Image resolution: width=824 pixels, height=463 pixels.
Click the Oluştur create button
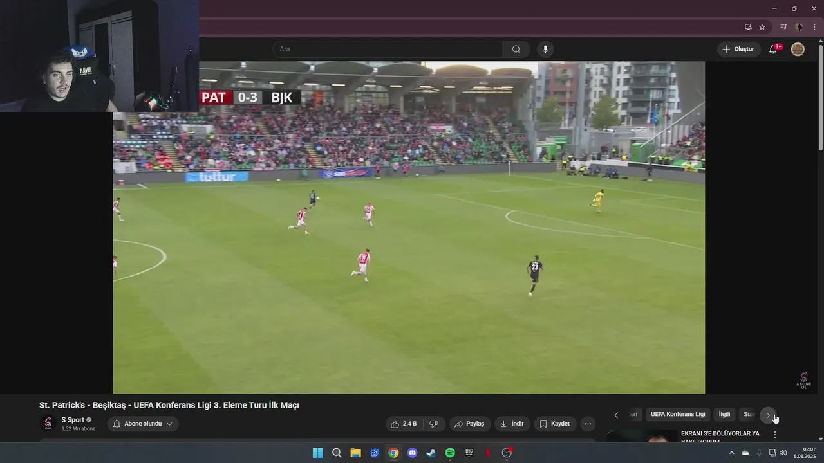738,50
